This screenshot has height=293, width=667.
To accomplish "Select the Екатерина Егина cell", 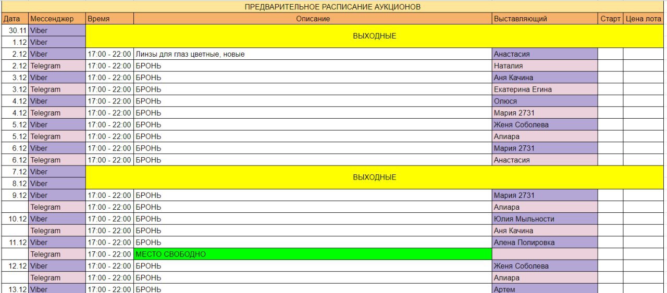I will click(x=545, y=90).
